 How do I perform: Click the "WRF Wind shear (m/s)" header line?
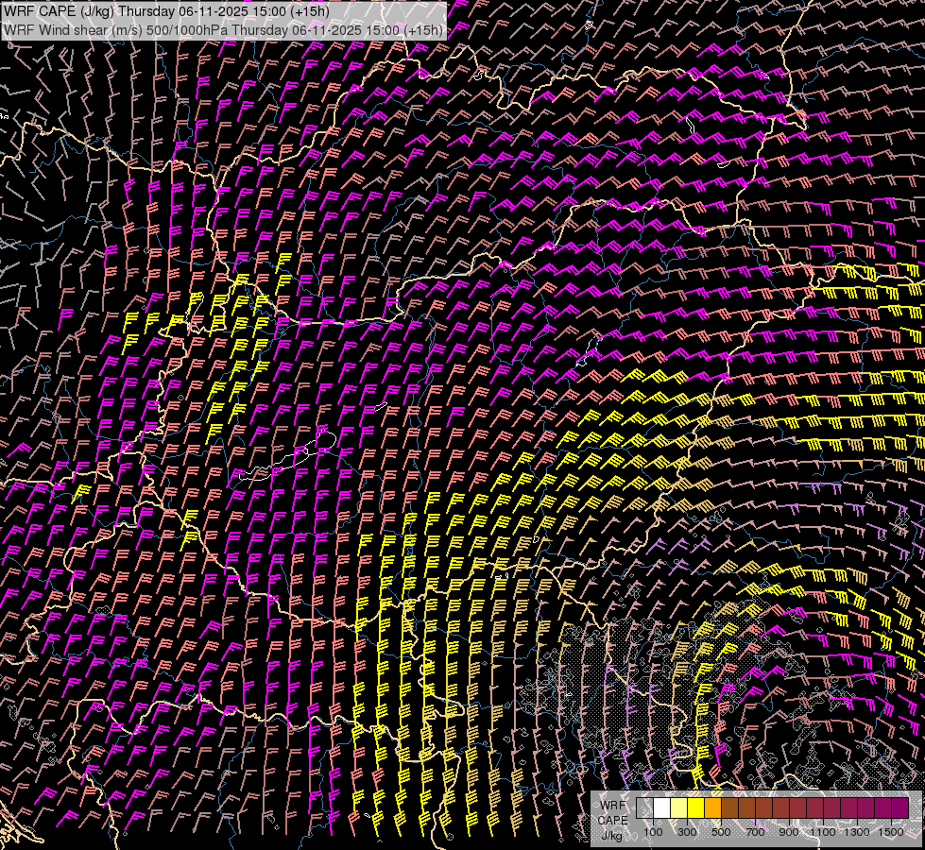click(x=74, y=30)
